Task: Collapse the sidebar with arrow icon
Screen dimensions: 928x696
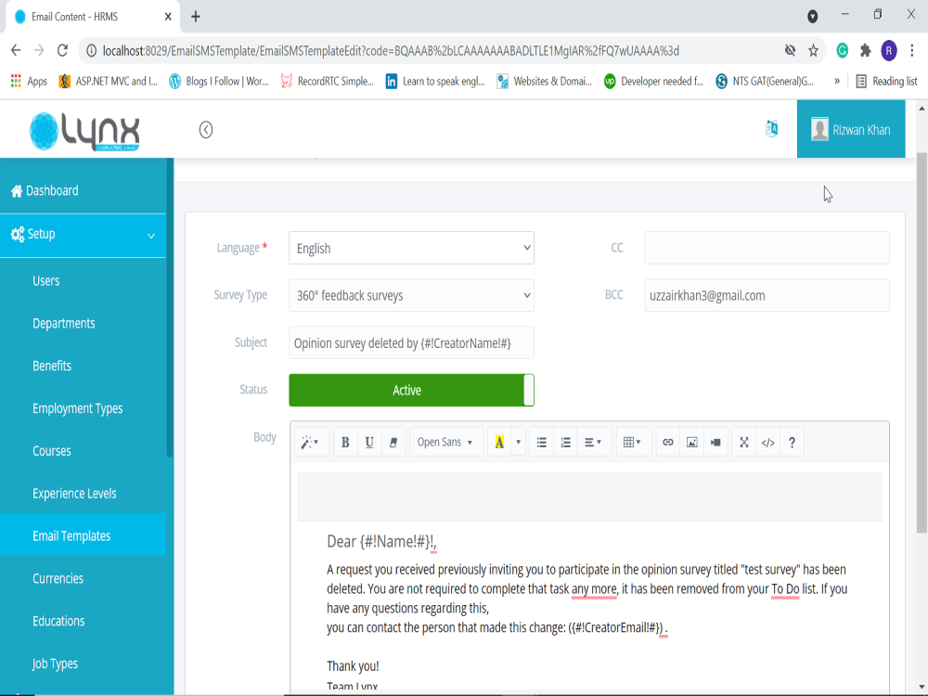Action: [x=206, y=130]
